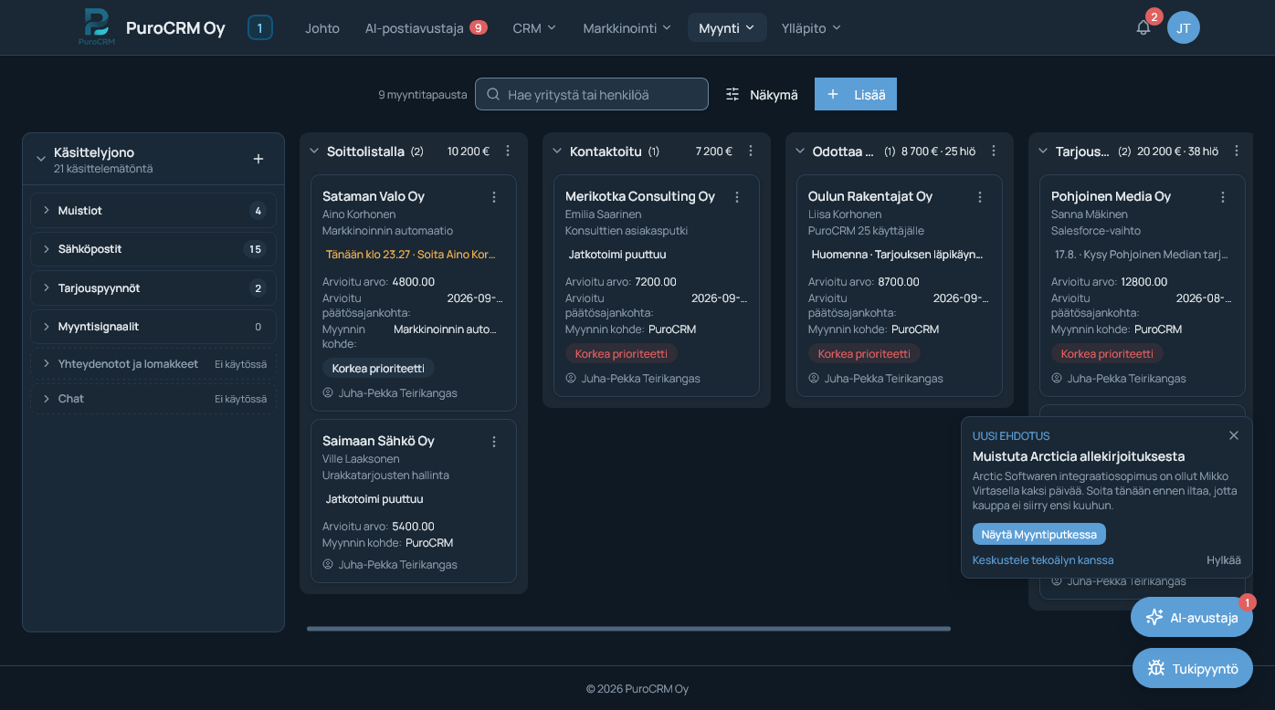Image resolution: width=1275 pixels, height=710 pixels.
Task: Open Oulun Rakentajat Oy card menu
Action: pyautogui.click(x=980, y=196)
